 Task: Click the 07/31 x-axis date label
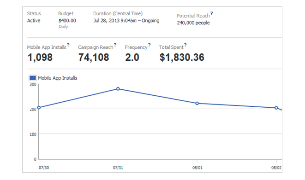pyautogui.click(x=118, y=168)
